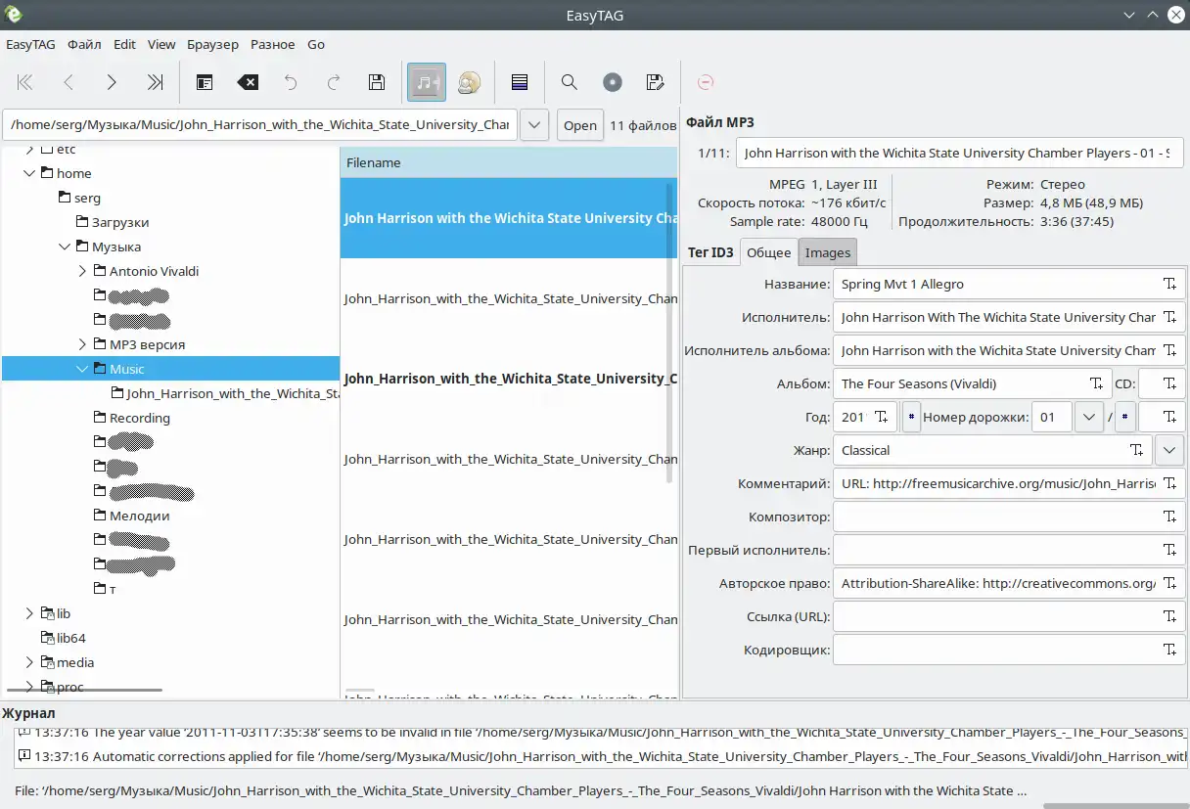Save files with the floppy disk icon
This screenshot has height=809, width=1190.
tap(377, 83)
